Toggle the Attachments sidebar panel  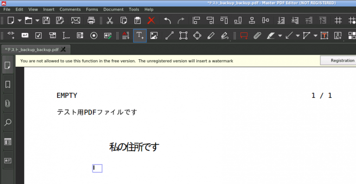[x=8, y=103]
